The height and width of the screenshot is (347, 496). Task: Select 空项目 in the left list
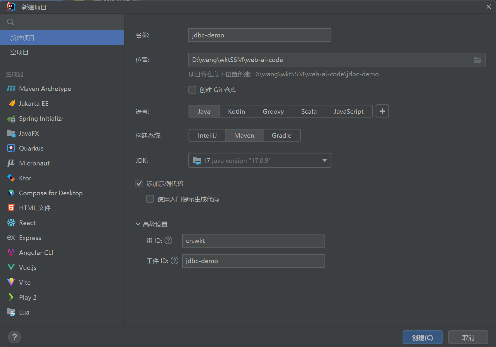(19, 52)
